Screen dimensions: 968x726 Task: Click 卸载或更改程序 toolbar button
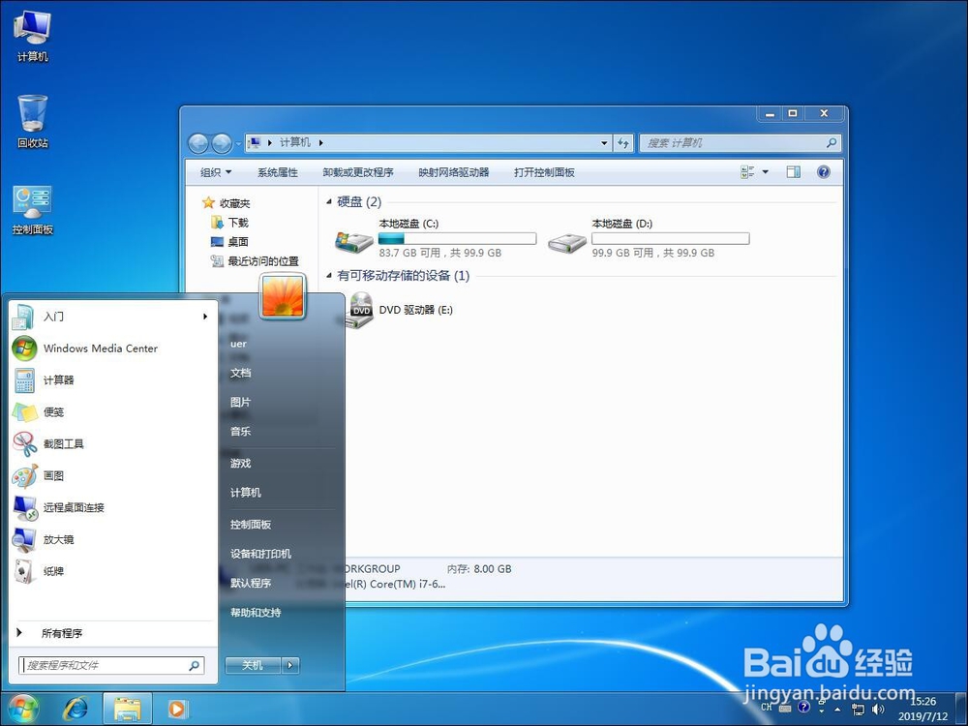[358, 172]
